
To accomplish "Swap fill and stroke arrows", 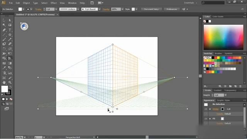I will click(x=10, y=87).
